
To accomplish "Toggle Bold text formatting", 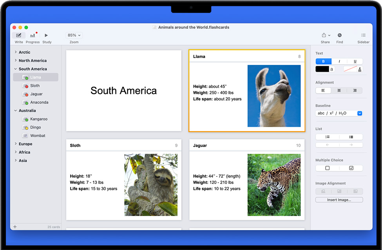I will [x=323, y=62].
